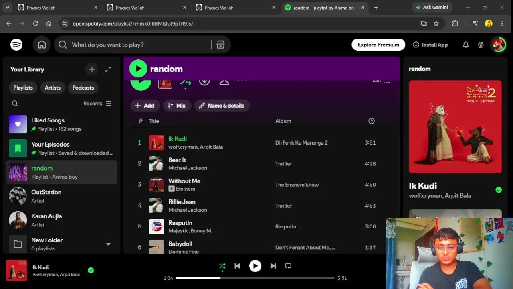Sort by duration clock column header
This screenshot has width=513, height=289.
(x=372, y=121)
